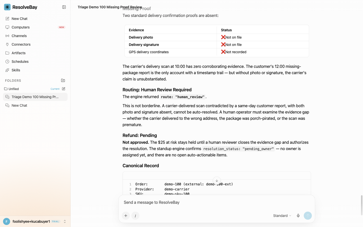Open the Connectors section
363x227 pixels.
[x=35, y=44]
